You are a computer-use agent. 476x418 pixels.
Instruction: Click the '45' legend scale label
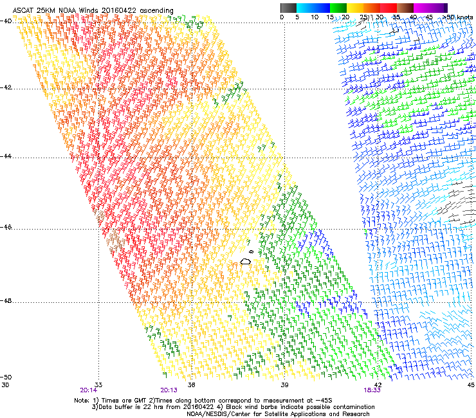point(429,17)
